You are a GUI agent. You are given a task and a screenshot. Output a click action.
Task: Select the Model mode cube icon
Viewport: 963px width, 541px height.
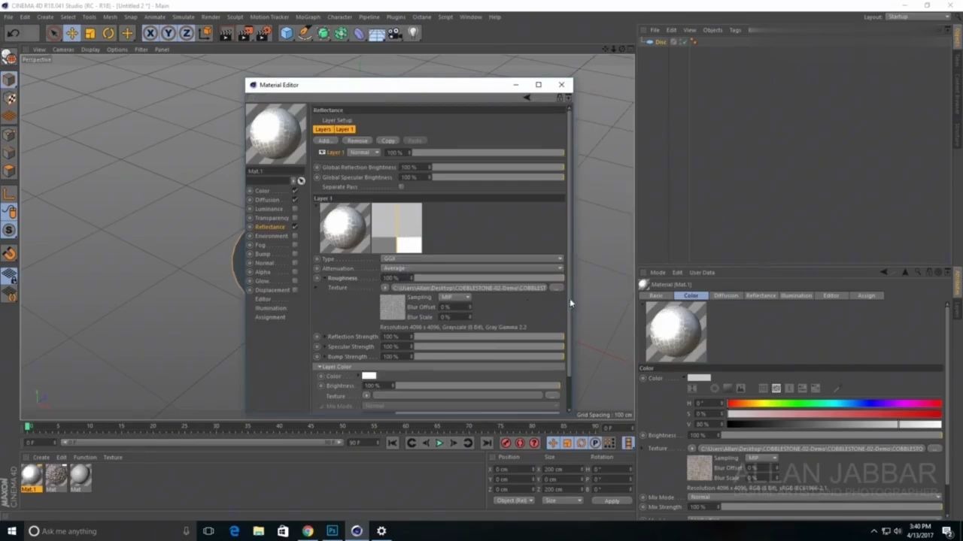pos(9,80)
